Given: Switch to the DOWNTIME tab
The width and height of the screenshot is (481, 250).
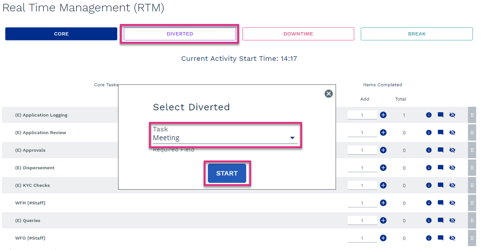Looking at the screenshot, I should 298,34.
